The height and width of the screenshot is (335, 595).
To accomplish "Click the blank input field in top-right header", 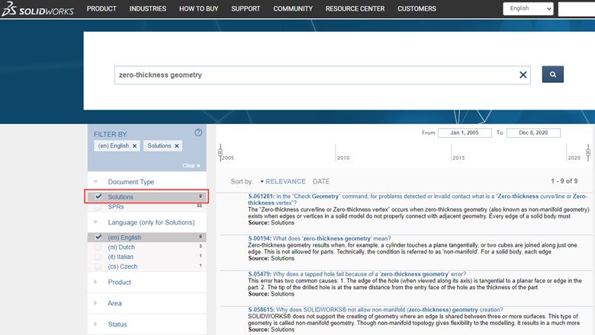I will pos(577,8).
